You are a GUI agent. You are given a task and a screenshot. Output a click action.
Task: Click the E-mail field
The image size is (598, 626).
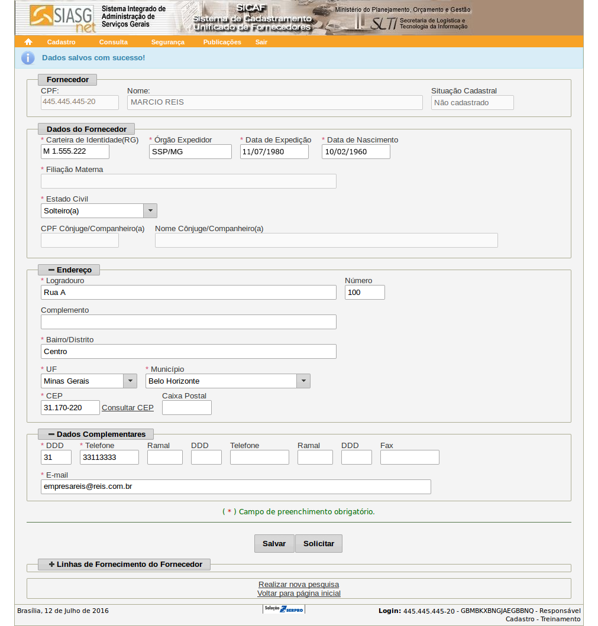point(236,486)
